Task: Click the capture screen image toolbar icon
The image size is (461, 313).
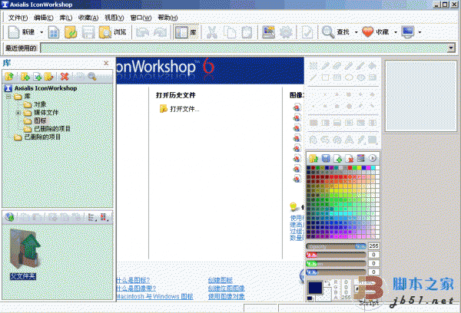Action: coord(268,32)
